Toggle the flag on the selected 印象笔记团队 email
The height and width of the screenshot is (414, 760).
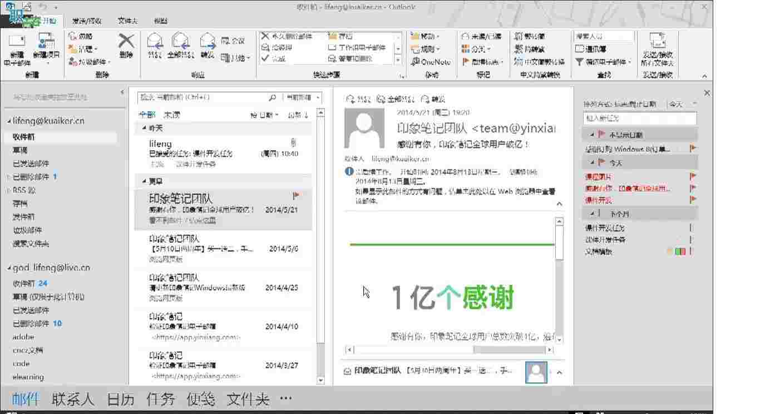[x=295, y=196]
